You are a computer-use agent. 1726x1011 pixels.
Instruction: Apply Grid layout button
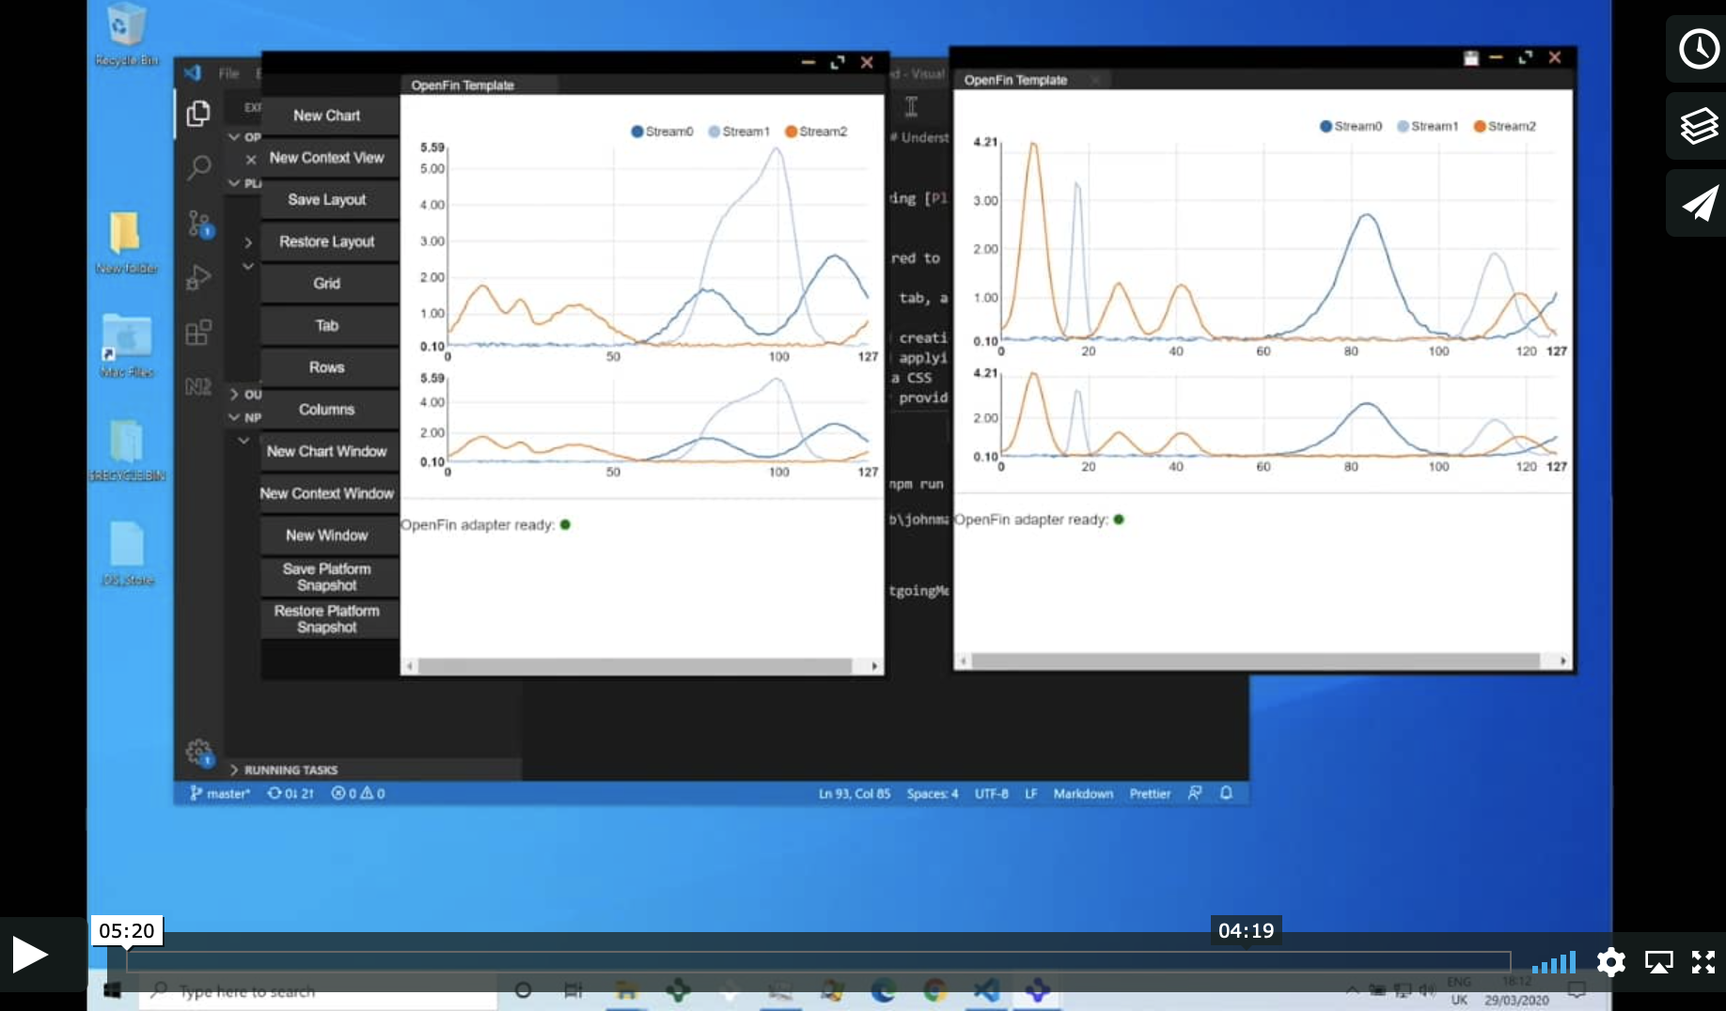[327, 284]
